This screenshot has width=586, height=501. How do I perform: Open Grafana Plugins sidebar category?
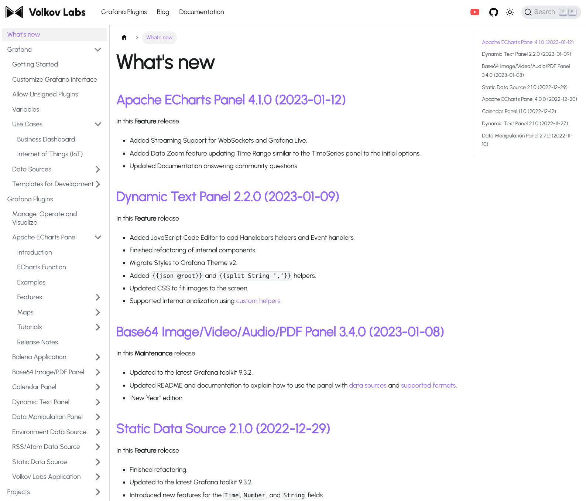click(30, 199)
